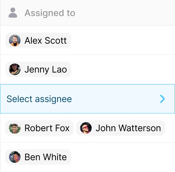Select the Robert Fox assignee chip

[x=39, y=128]
